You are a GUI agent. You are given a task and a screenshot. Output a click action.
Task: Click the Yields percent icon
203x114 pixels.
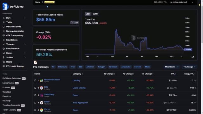coord(3,22)
